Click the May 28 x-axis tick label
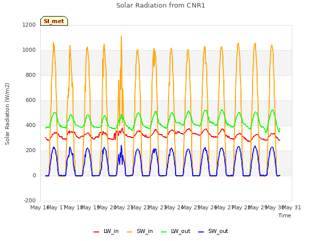322x241 pixels. pyautogui.click(x=241, y=207)
